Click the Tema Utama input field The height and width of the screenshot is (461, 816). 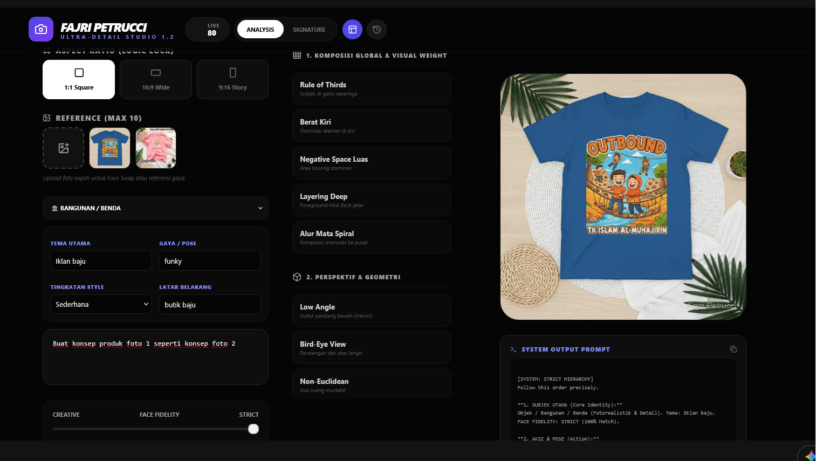101,261
